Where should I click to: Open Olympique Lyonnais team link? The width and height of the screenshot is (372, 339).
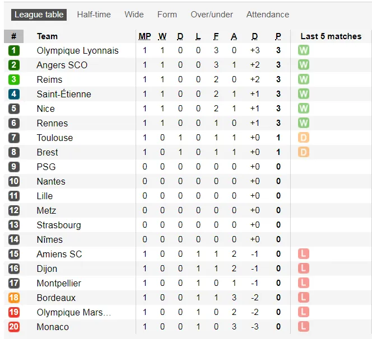tap(77, 50)
